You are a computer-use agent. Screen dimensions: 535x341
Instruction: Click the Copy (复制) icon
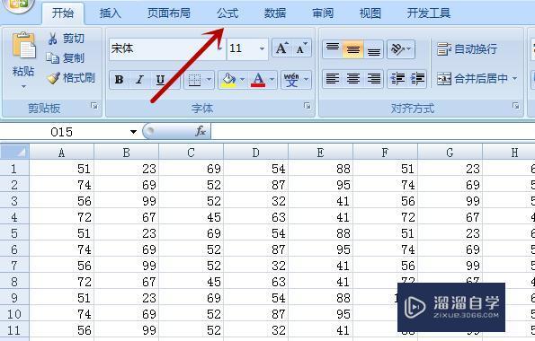tap(53, 58)
